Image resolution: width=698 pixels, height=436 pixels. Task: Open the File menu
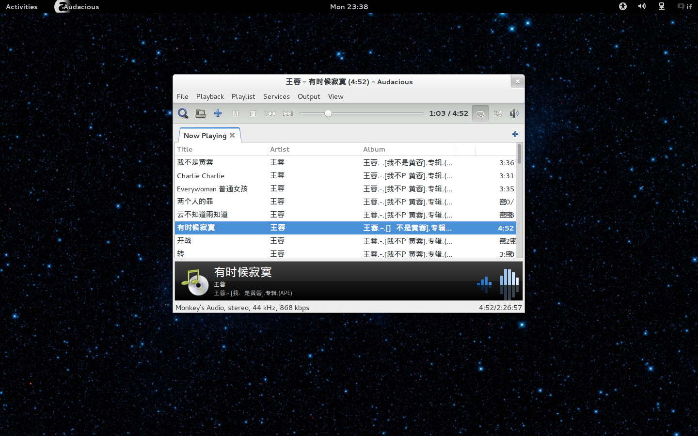coord(183,96)
